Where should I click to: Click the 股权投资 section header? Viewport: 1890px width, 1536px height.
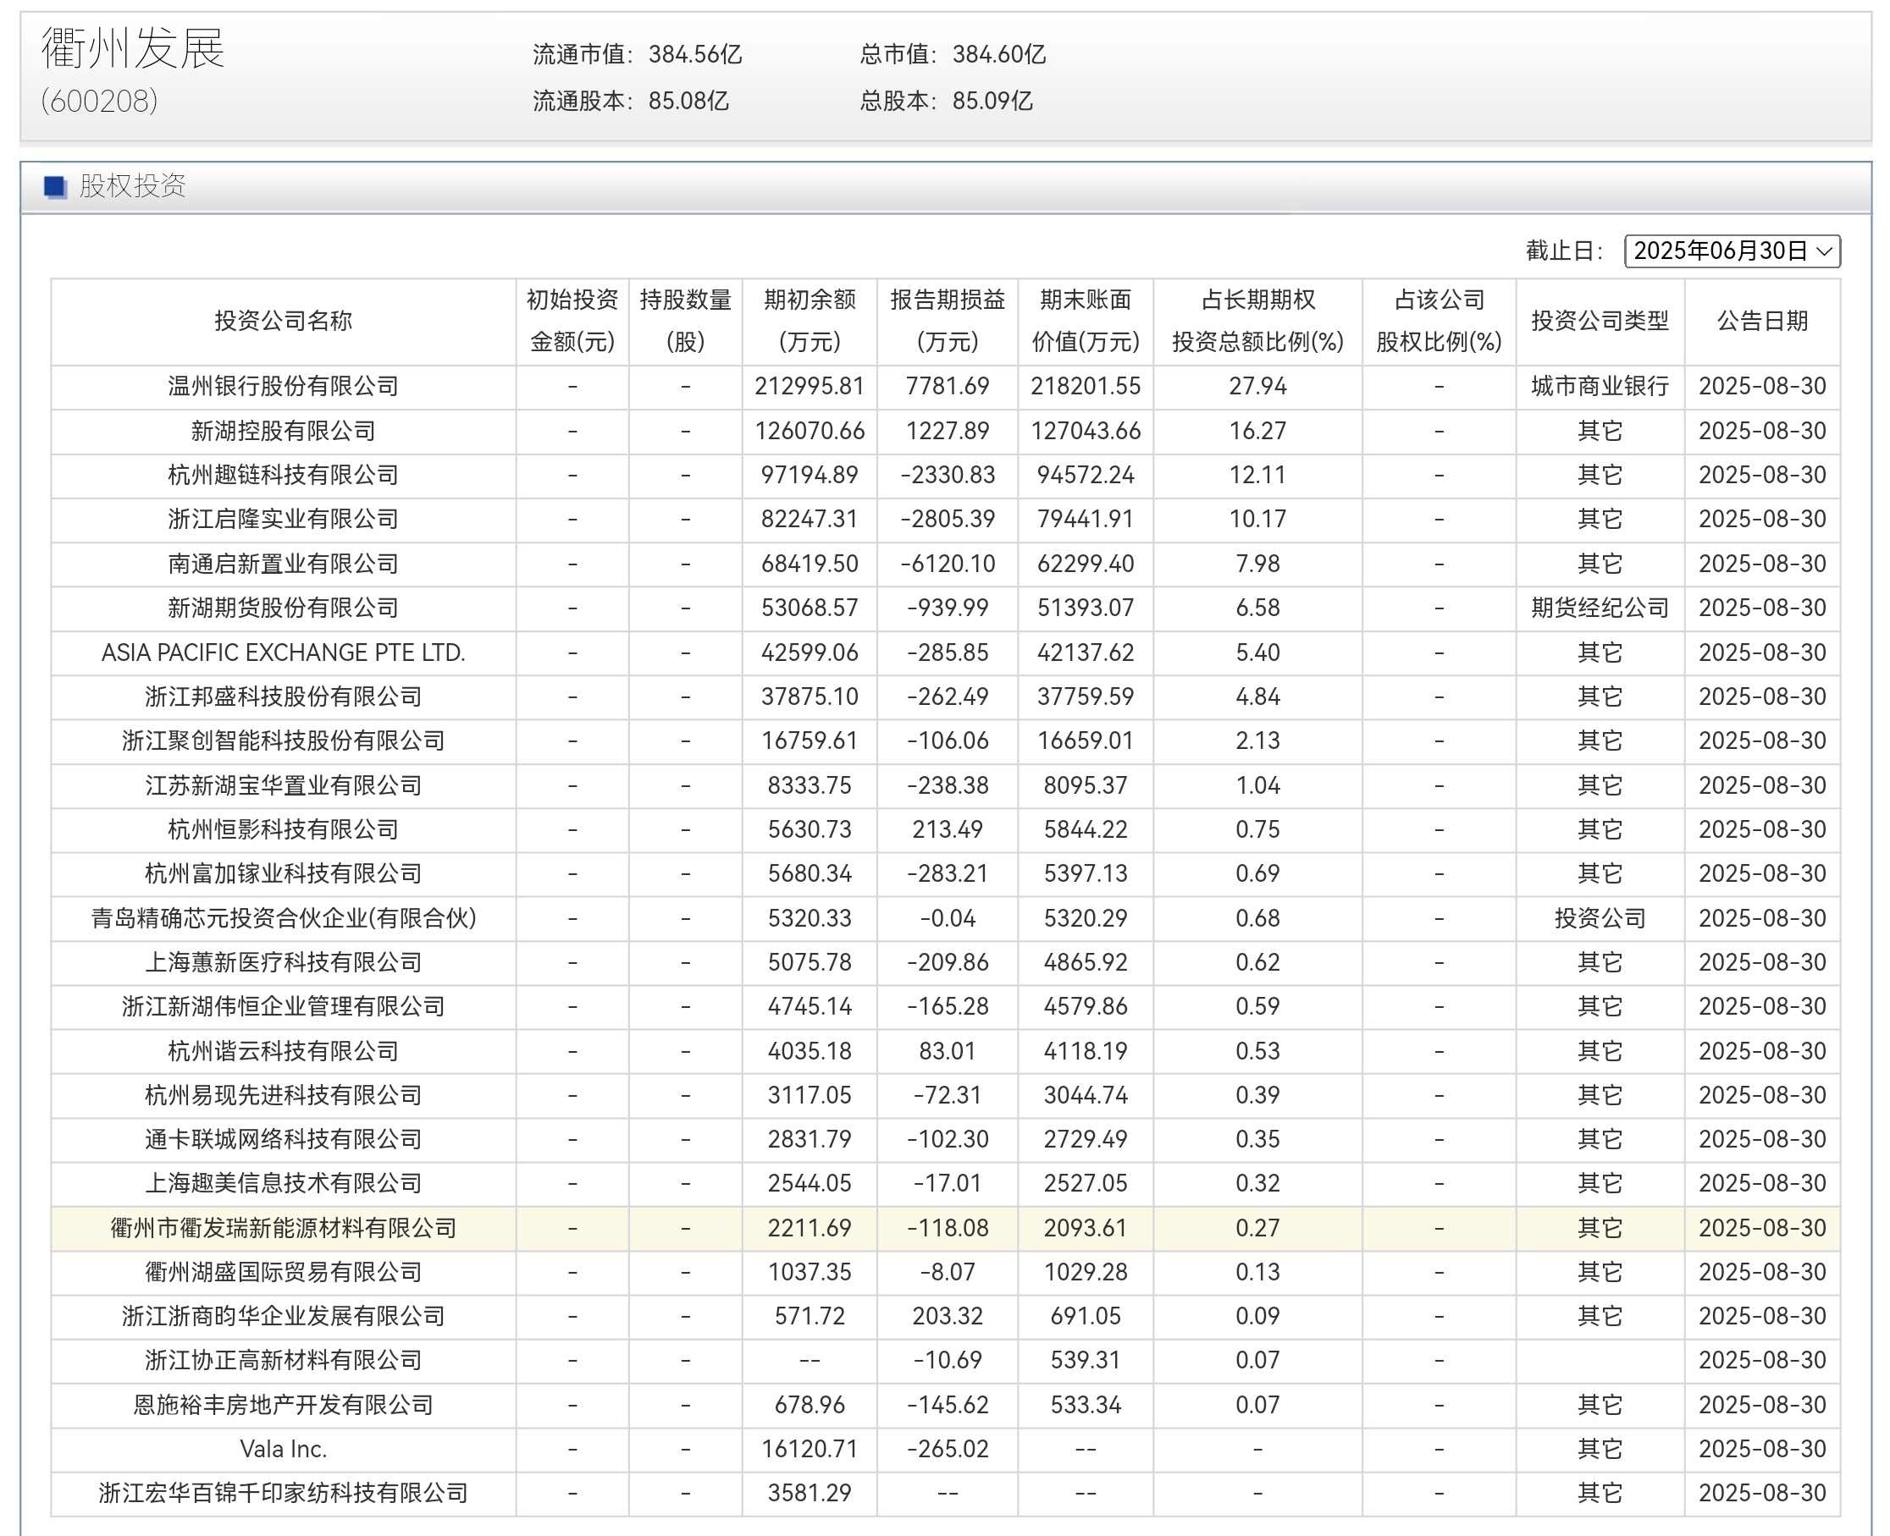pos(132,187)
